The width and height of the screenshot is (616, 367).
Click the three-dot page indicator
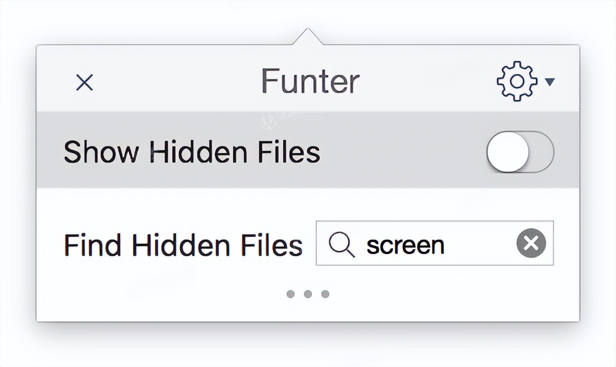(x=308, y=294)
